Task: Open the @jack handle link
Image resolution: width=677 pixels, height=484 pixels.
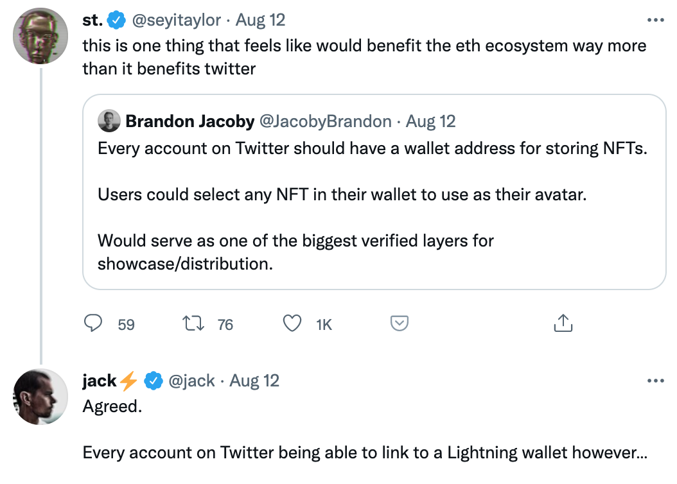Action: [x=191, y=381]
